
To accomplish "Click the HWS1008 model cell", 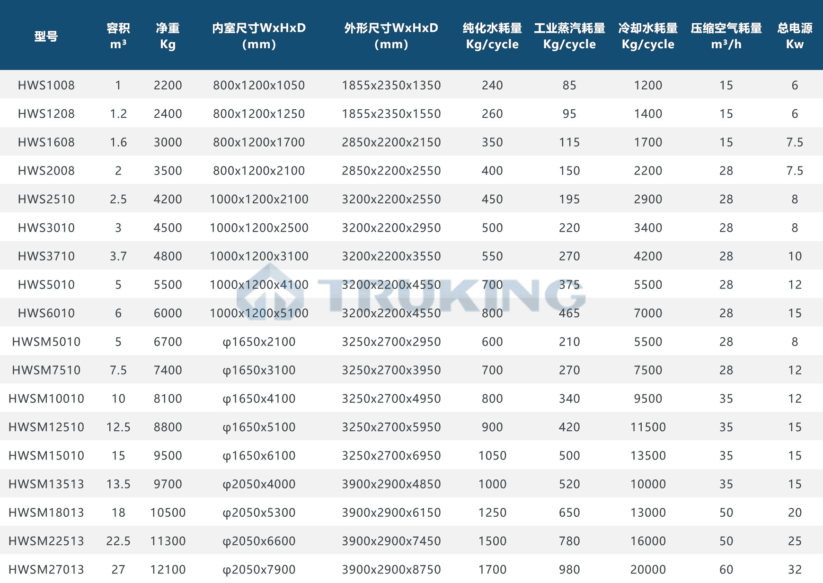I will [x=46, y=85].
